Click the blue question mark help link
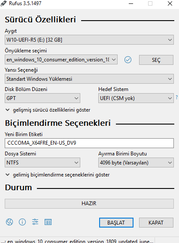The image size is (179, 243). click(x=177, y=97)
